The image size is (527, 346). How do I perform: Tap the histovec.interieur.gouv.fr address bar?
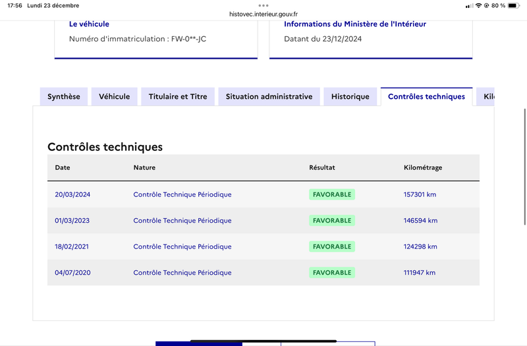263,14
